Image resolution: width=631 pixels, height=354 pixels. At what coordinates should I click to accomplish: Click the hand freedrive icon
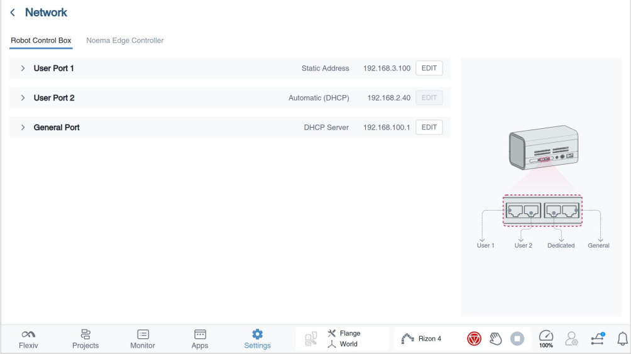(x=495, y=339)
